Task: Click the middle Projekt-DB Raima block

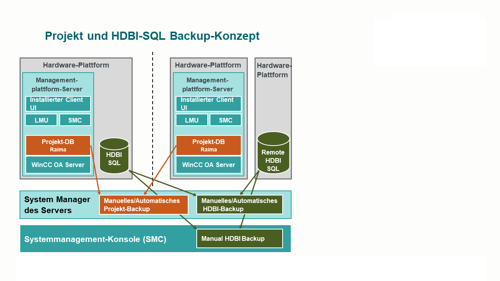Action: tap(208, 145)
